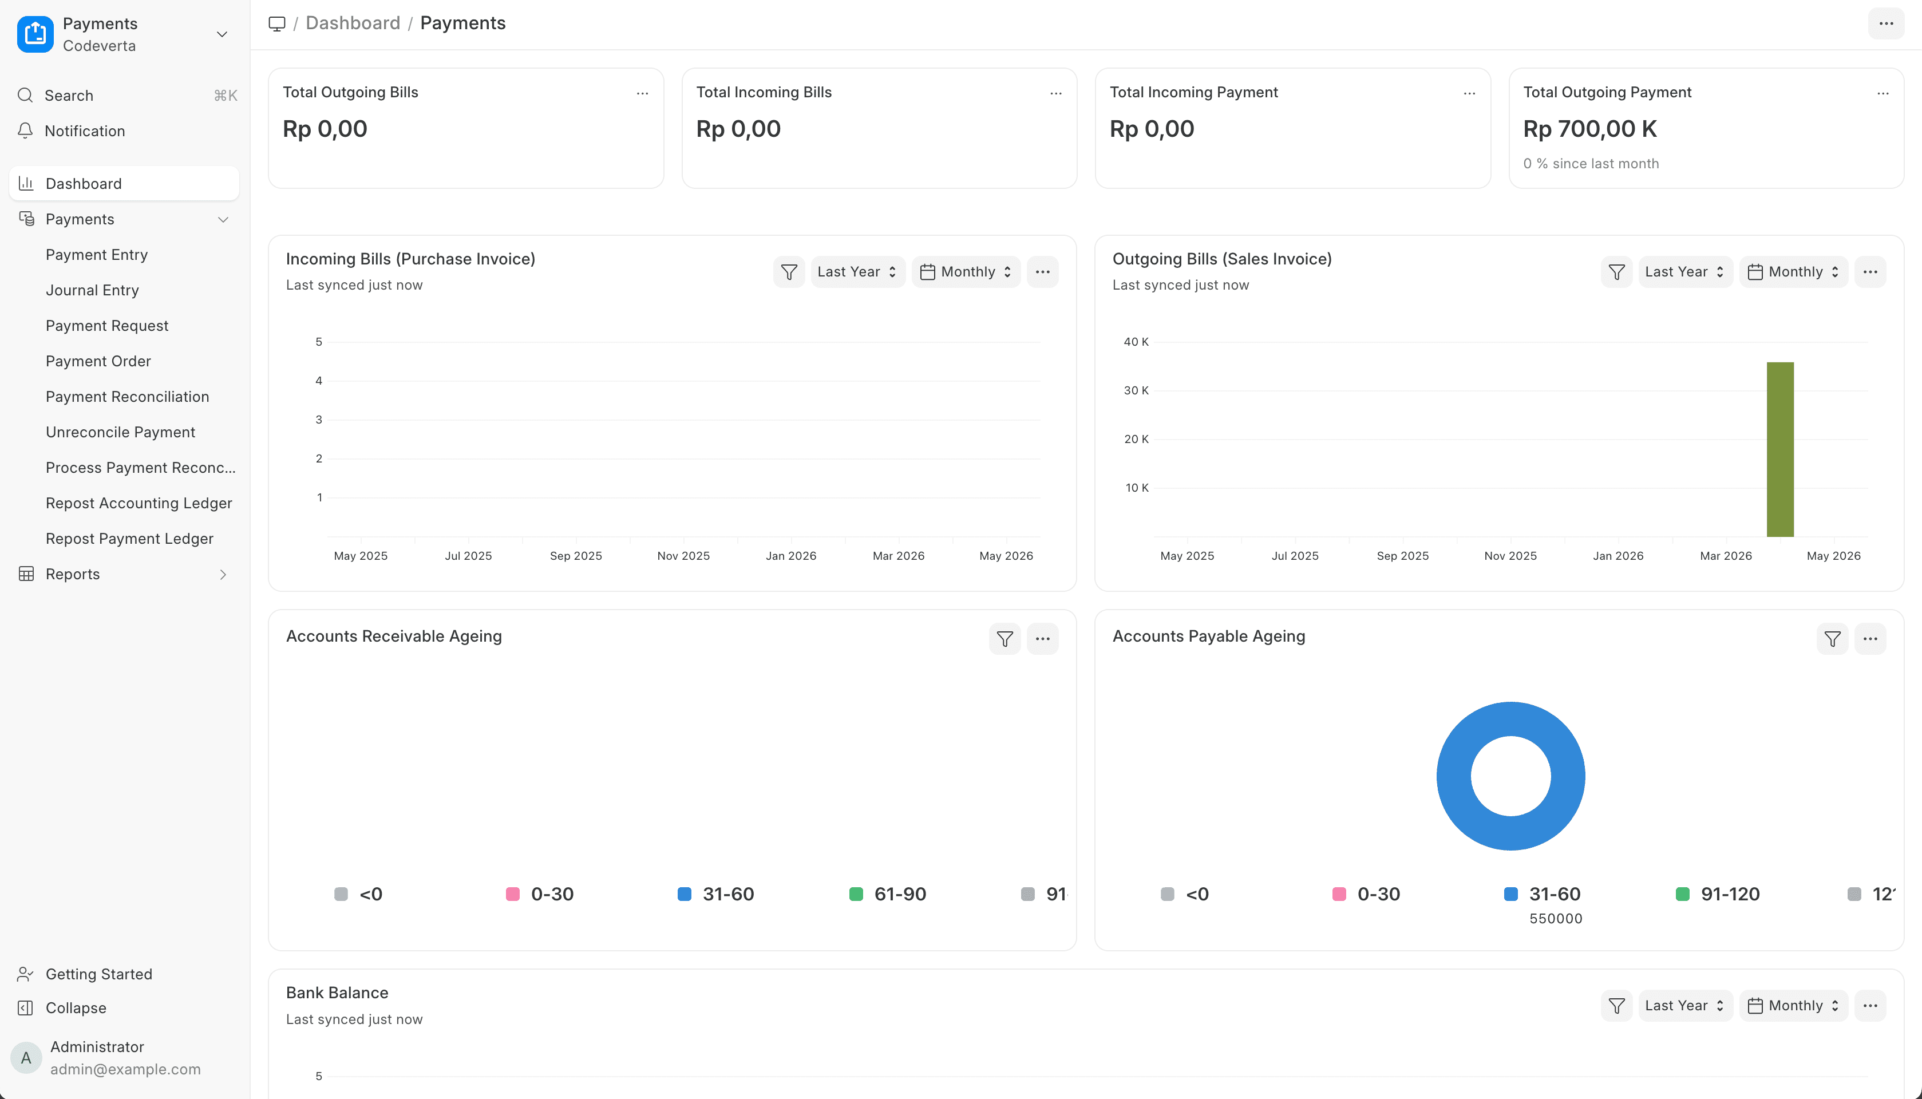Toggle 31-60 legend in Receivable Ageing
This screenshot has height=1099, width=1922.
click(x=715, y=894)
